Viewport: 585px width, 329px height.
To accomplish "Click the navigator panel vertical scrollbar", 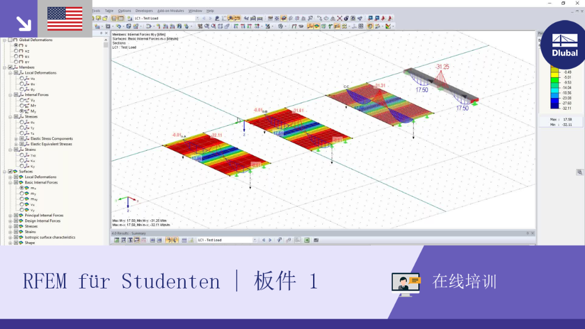I will (x=106, y=142).
